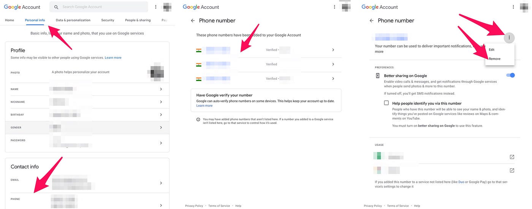Open the first phone number row chevron

click(x=333, y=50)
